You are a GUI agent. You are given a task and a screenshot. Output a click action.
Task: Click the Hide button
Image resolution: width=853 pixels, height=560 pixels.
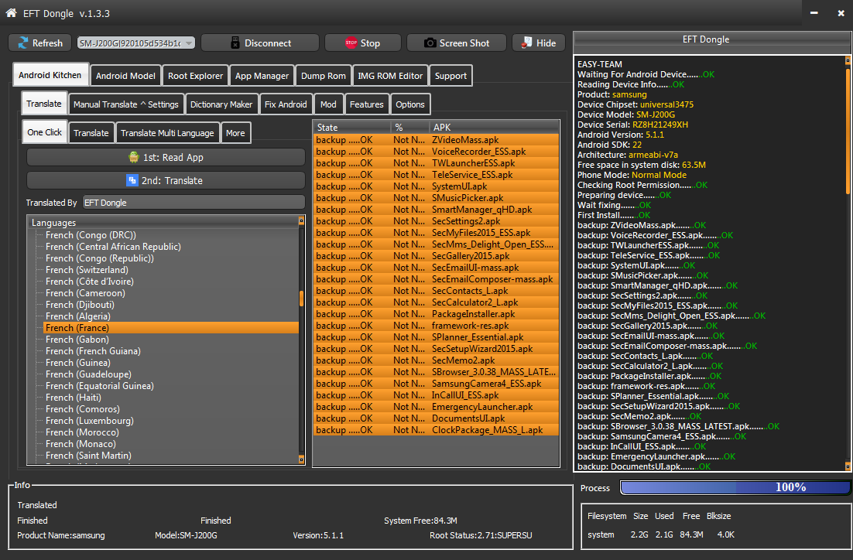539,43
